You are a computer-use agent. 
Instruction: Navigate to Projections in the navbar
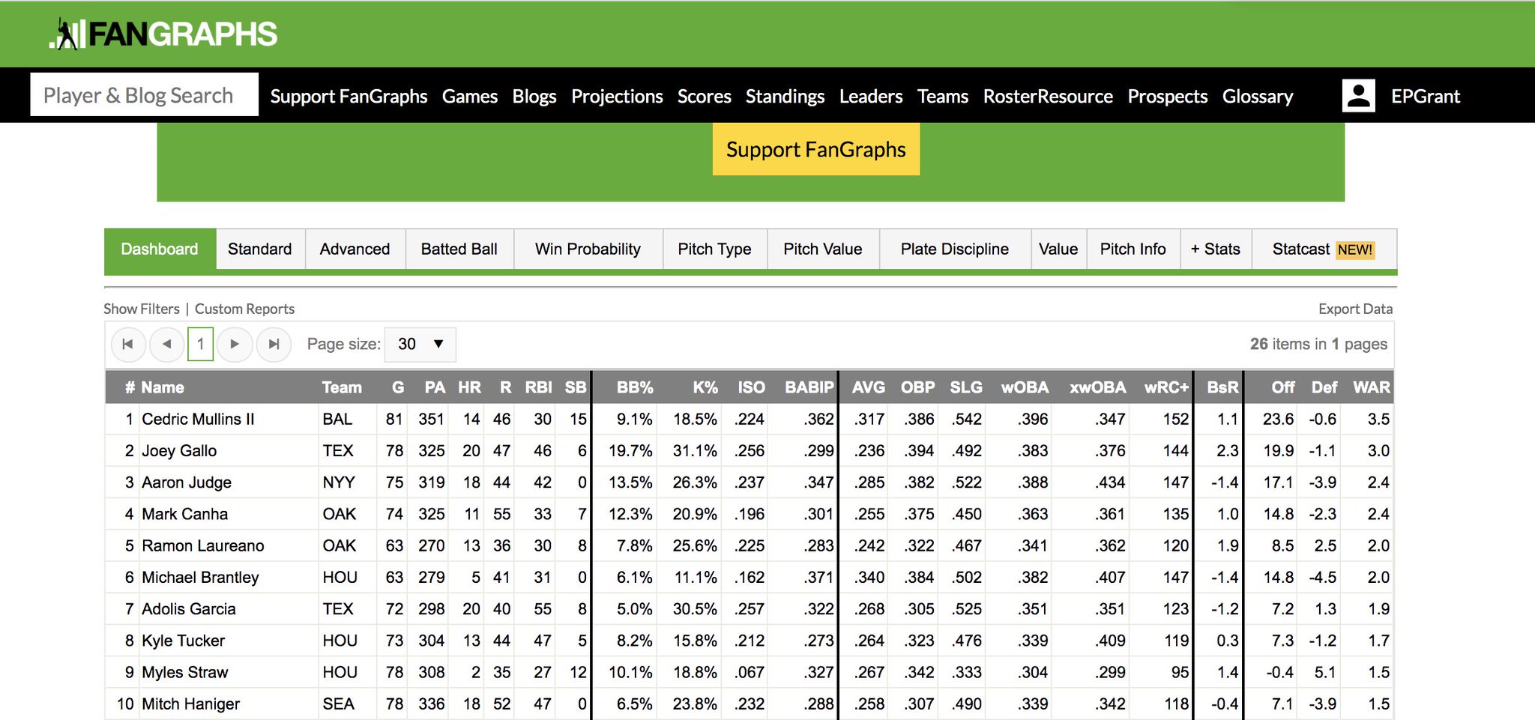(617, 96)
